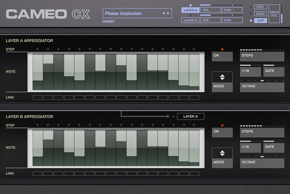Viewport: 290px width, 194px height.
Task: Click the LAYER A button in header
Action: coord(190,10)
